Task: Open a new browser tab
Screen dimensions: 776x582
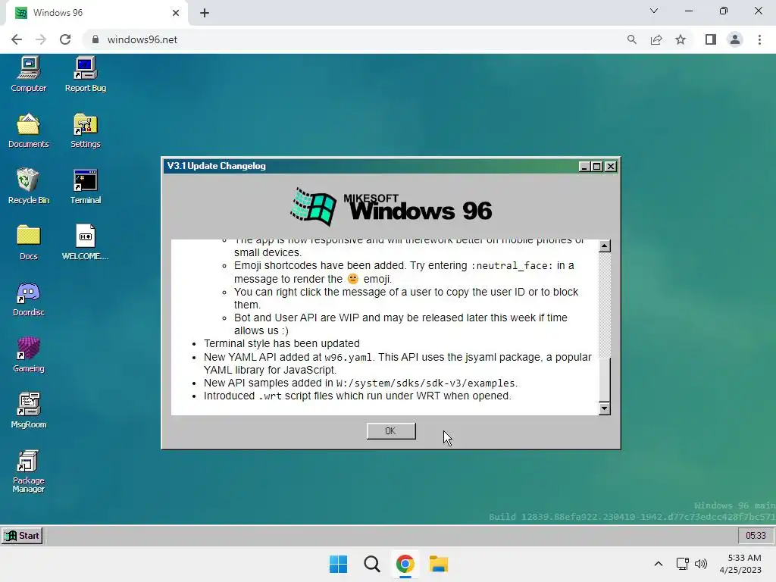Action: point(205,13)
